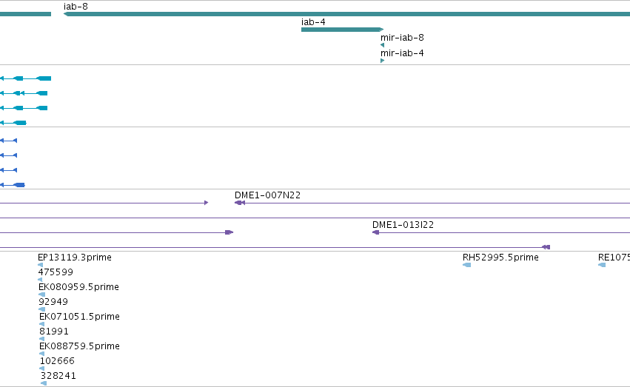Click the mir-iab-8 arrow glyph
Screen dimensions: 630x387
pos(382,45)
